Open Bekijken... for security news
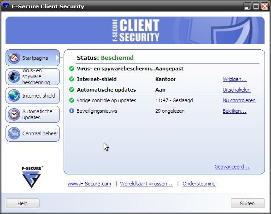The image size is (271, 214). click(x=234, y=111)
